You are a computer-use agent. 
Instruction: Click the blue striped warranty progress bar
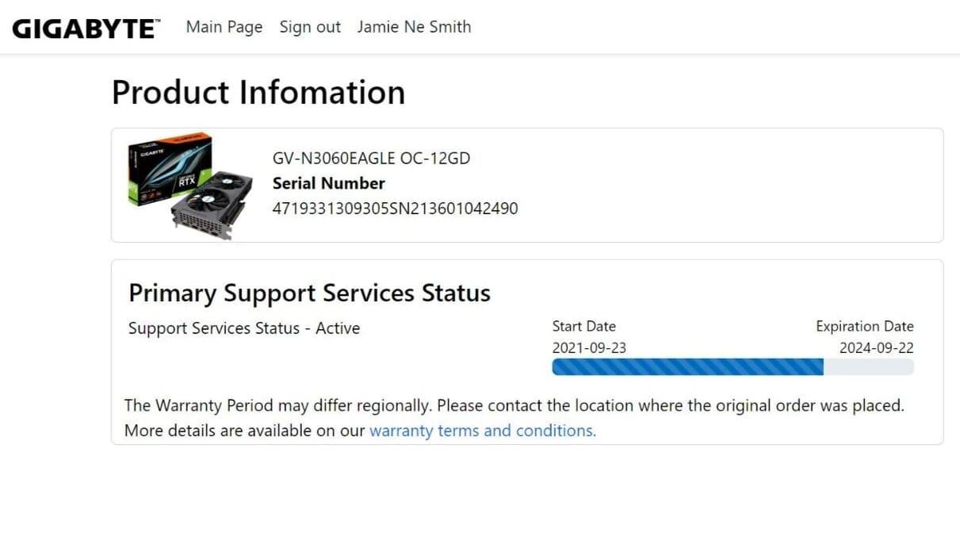[x=687, y=366]
